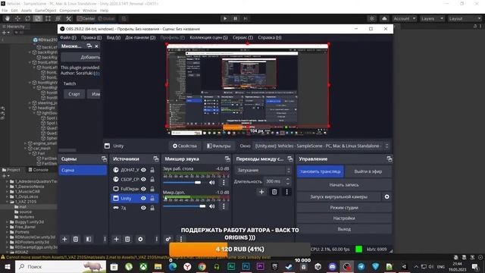Open options dots for Звук раб. стола
Viewport: 485px width, 273px height.
tap(224, 183)
